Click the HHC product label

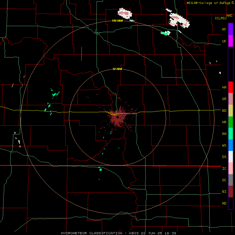coord(230,16)
